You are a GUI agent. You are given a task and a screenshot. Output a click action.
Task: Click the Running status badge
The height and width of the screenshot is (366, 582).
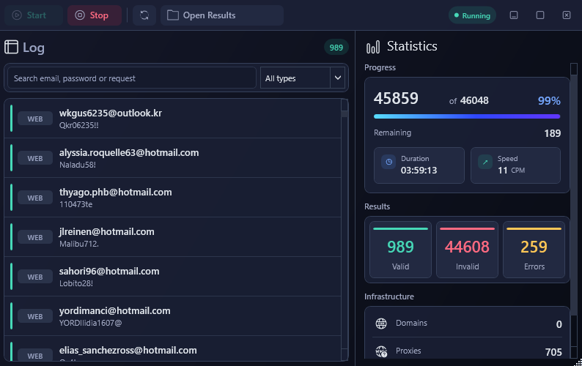(472, 15)
